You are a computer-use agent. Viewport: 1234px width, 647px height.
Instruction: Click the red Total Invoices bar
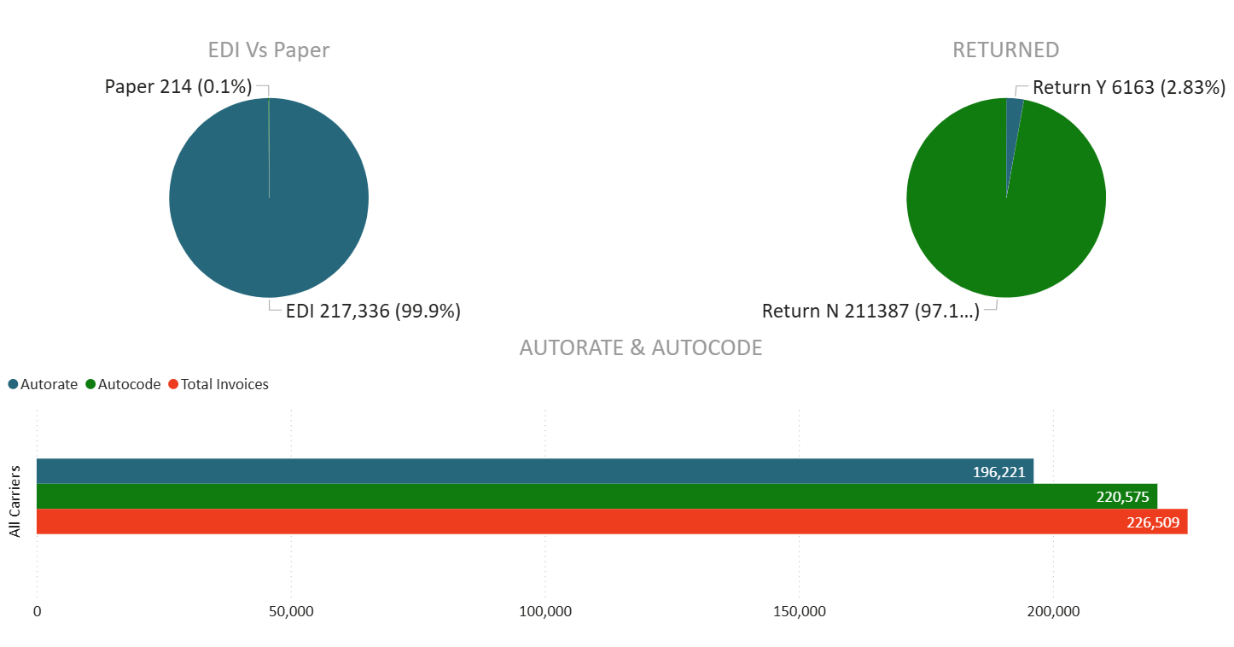pyautogui.click(x=512, y=522)
